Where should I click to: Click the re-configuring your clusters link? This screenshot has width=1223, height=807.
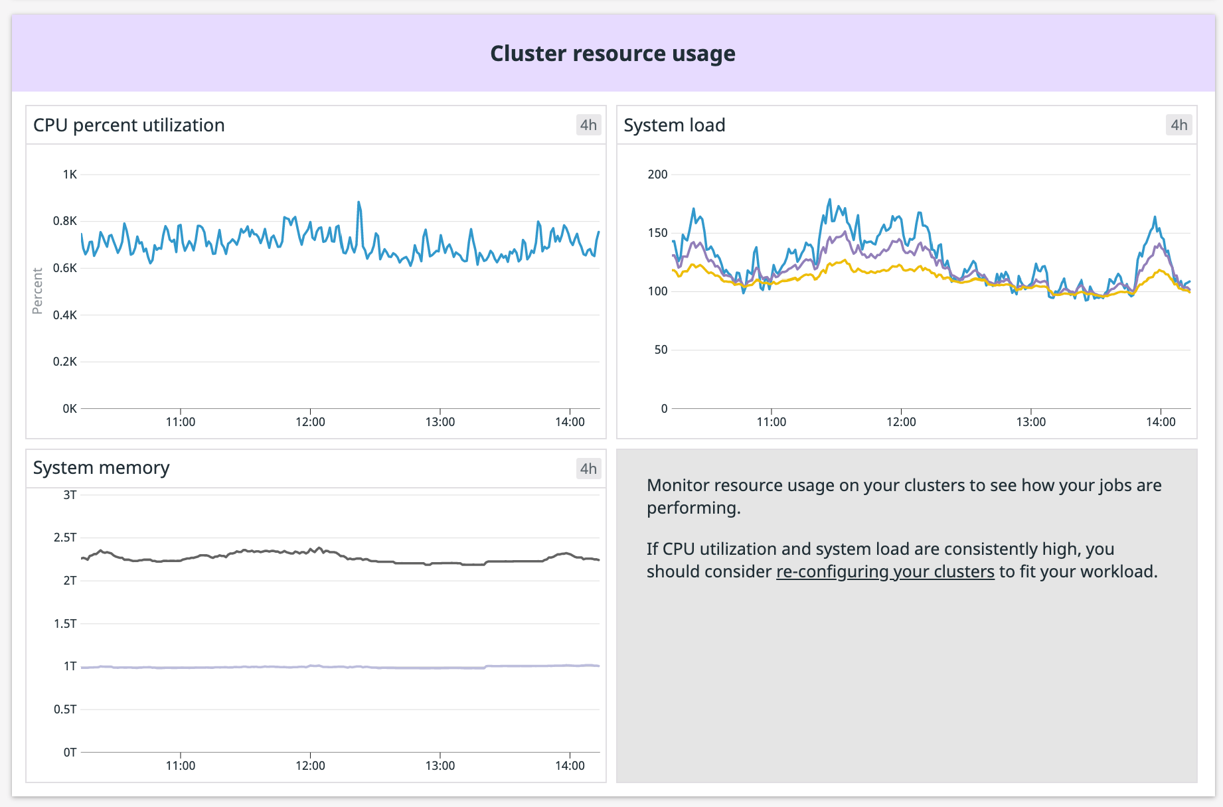(884, 571)
